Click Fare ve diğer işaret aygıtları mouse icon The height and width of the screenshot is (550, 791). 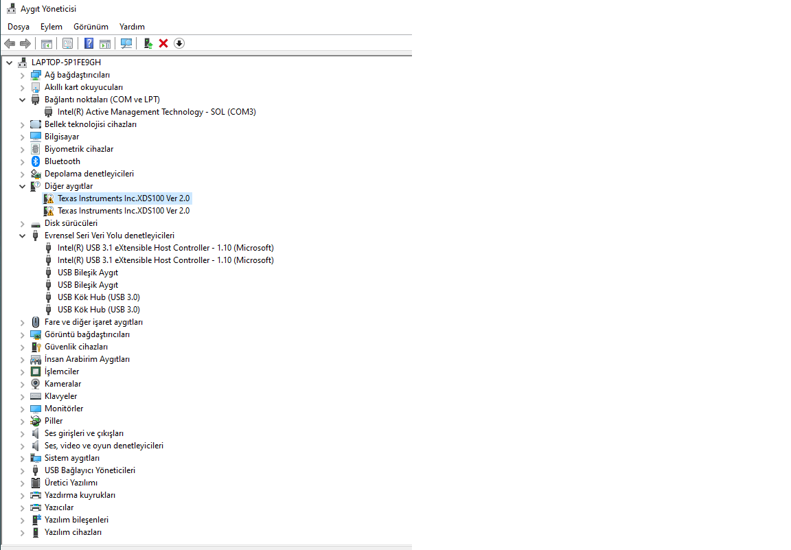(35, 322)
